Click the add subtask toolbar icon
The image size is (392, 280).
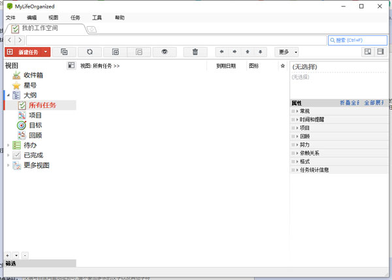tap(64, 52)
